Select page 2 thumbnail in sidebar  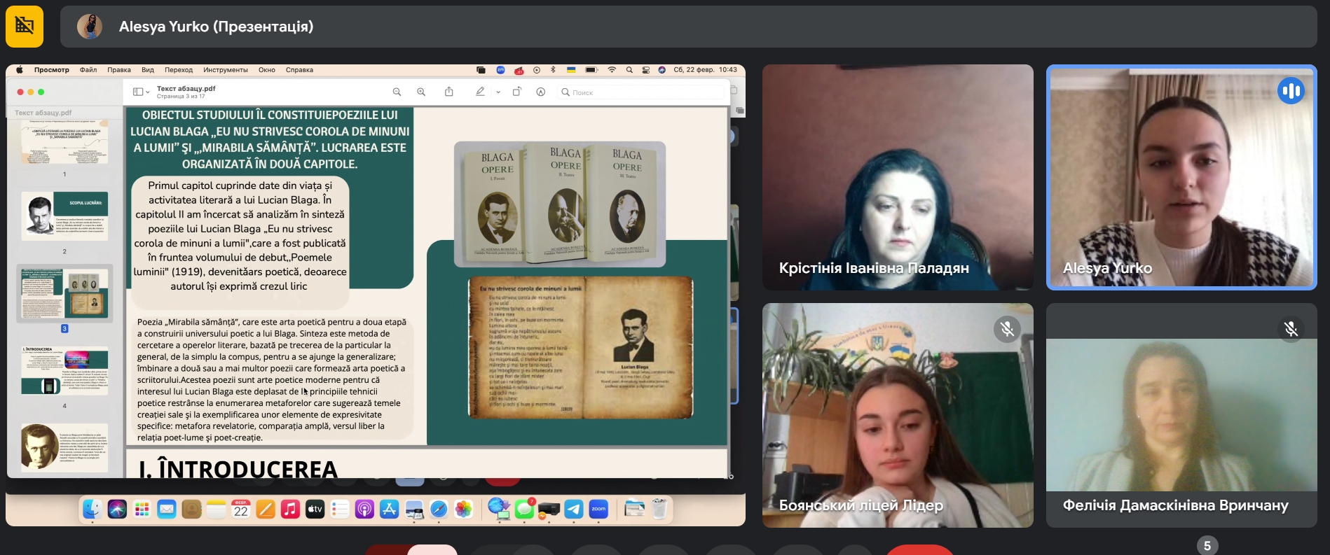point(64,216)
